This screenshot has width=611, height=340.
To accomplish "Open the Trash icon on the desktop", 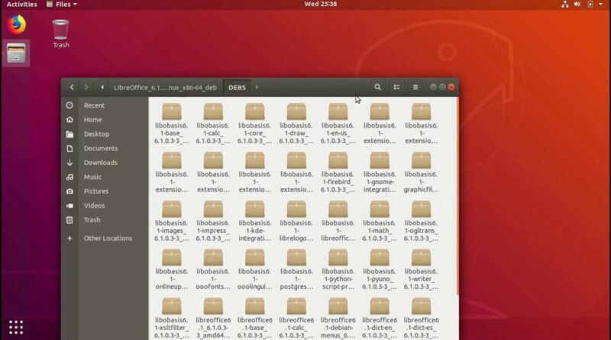I will coord(61,34).
